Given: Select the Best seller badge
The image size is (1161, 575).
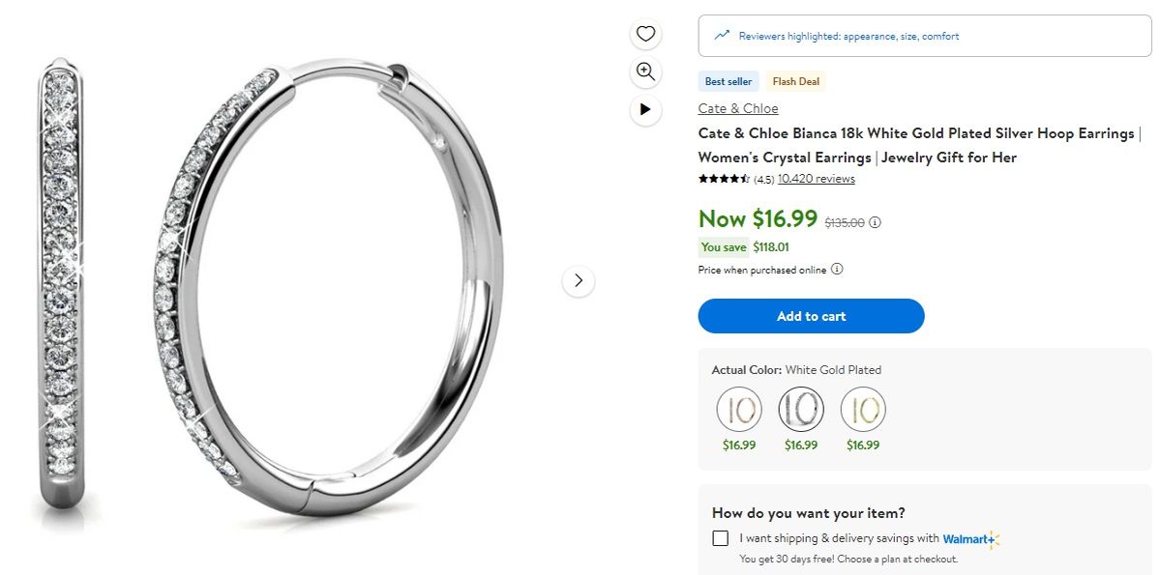Looking at the screenshot, I should [729, 81].
